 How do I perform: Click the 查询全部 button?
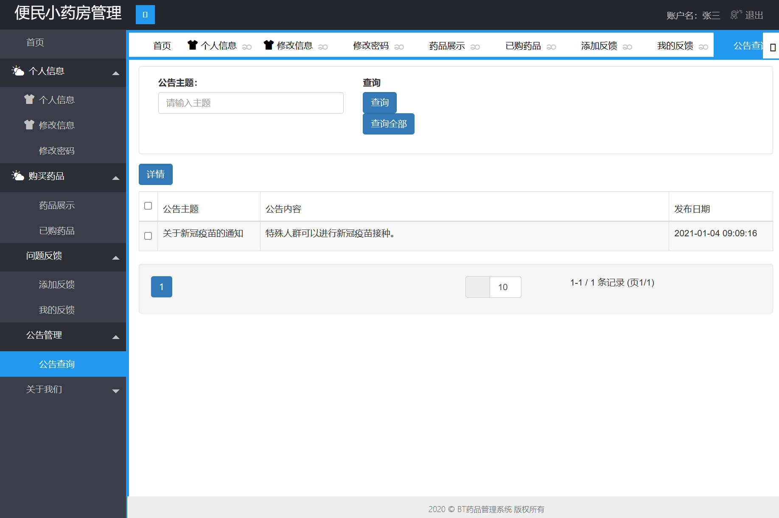pos(388,124)
